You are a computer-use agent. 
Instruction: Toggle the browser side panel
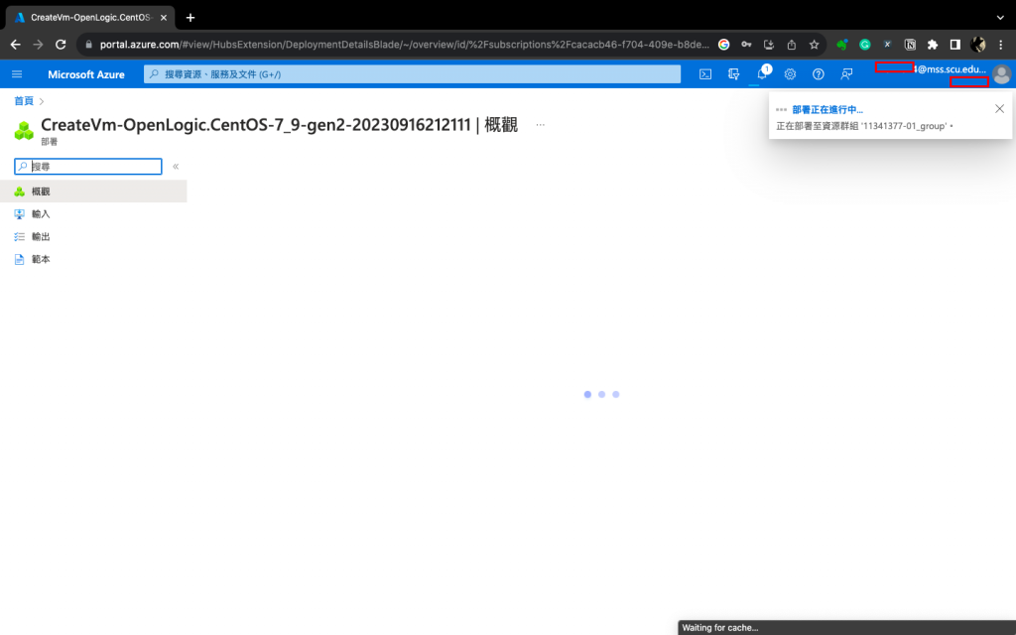click(955, 45)
